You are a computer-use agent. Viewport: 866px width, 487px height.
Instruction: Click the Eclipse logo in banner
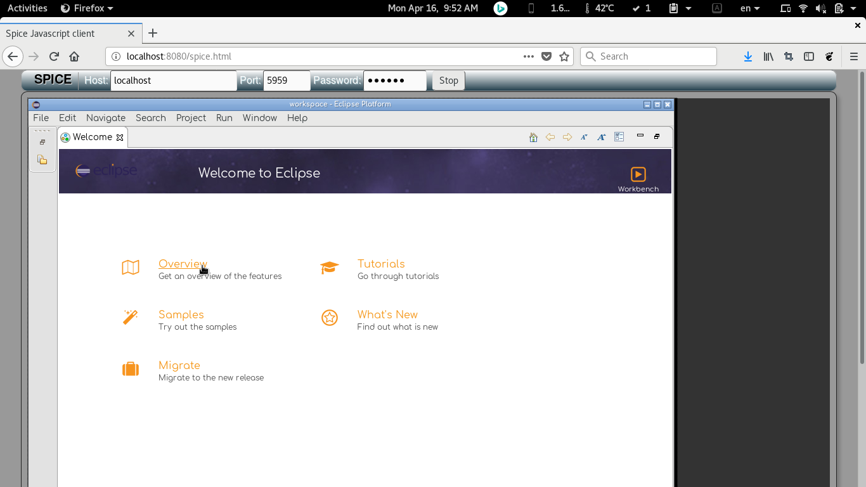106,171
